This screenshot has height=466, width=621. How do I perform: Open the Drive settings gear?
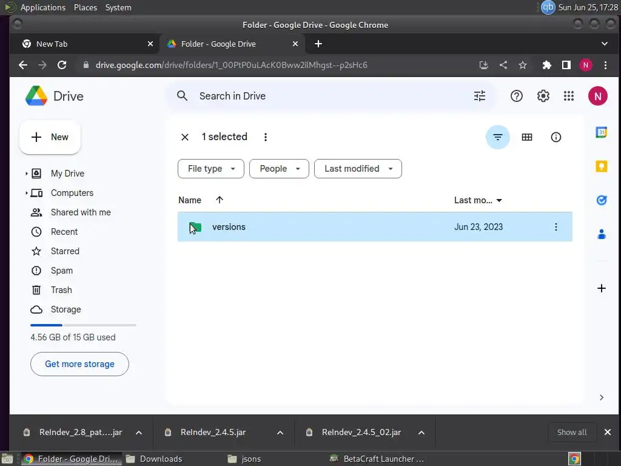pos(543,96)
